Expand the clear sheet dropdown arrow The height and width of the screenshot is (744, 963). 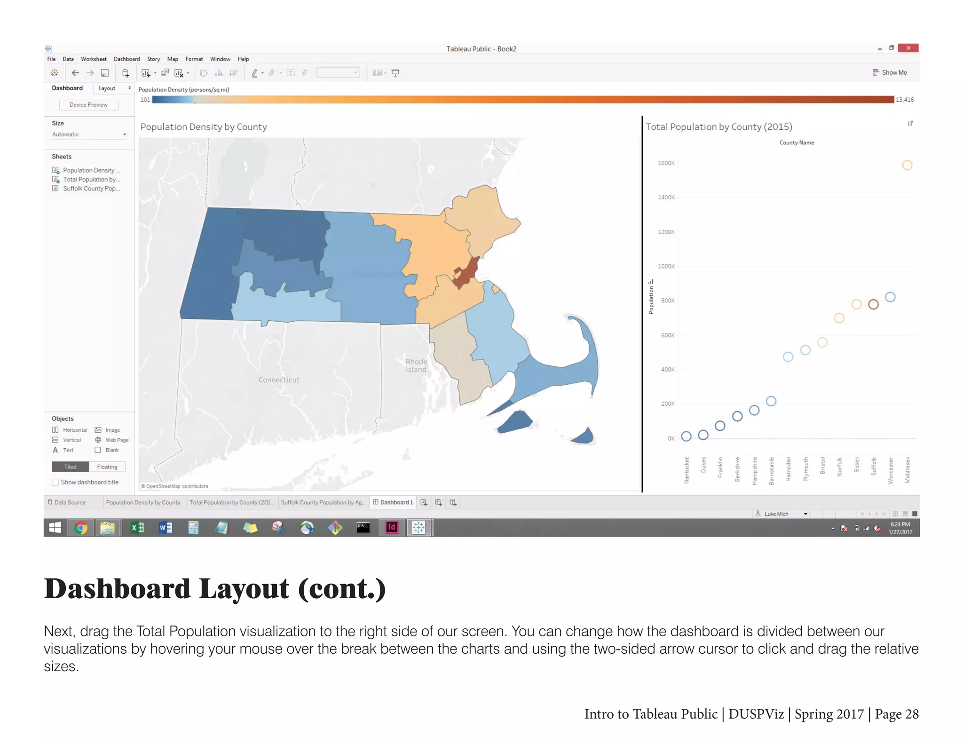tap(188, 73)
